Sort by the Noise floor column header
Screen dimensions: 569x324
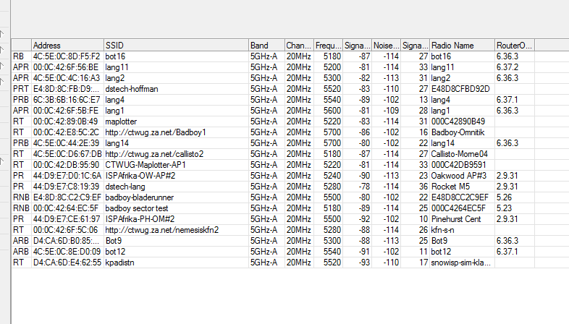385,45
